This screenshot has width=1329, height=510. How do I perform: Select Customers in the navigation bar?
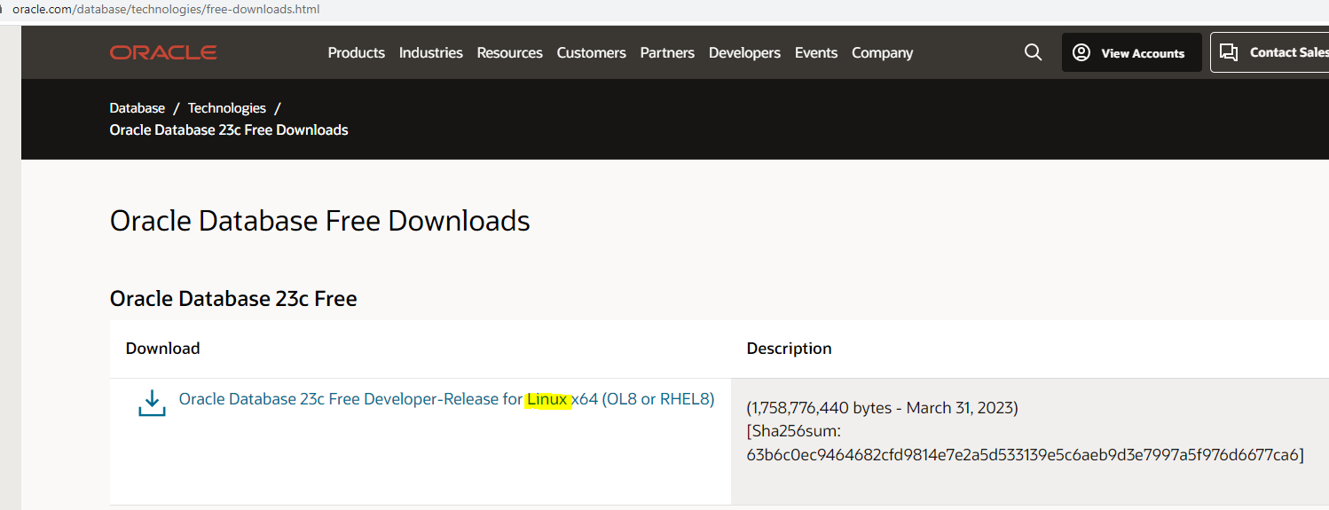point(592,53)
